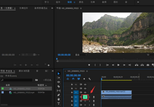
Task: Select the Selection arrow tool
Action: 59,74
